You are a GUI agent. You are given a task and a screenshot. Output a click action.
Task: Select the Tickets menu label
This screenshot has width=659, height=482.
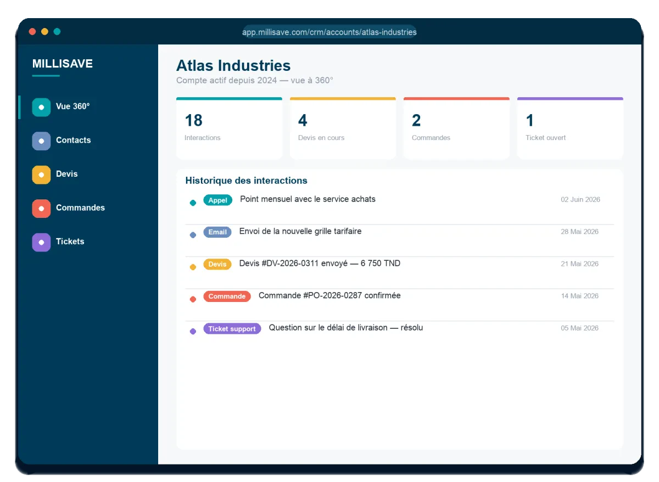tap(70, 242)
